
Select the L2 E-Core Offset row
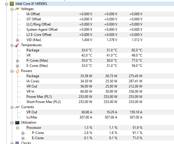(x=100, y=35)
